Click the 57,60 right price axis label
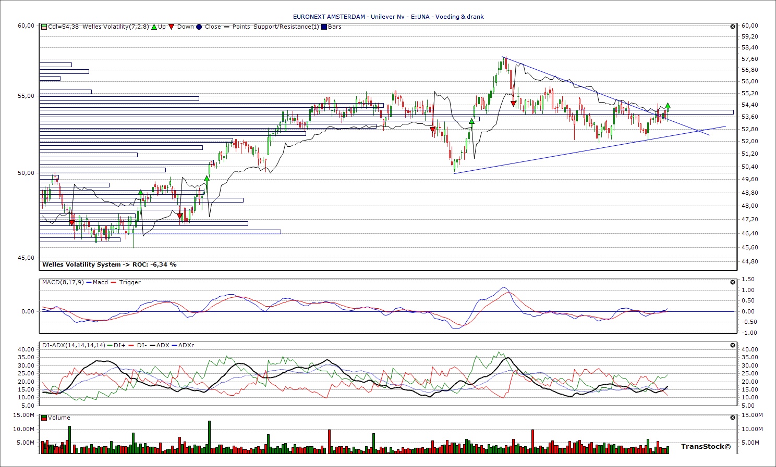Image resolution: width=776 pixels, height=467 pixels. (749, 59)
